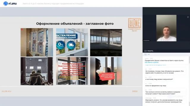190x106 pixels.
Task: Click the eLama globe logo
Action: tap(6, 4)
